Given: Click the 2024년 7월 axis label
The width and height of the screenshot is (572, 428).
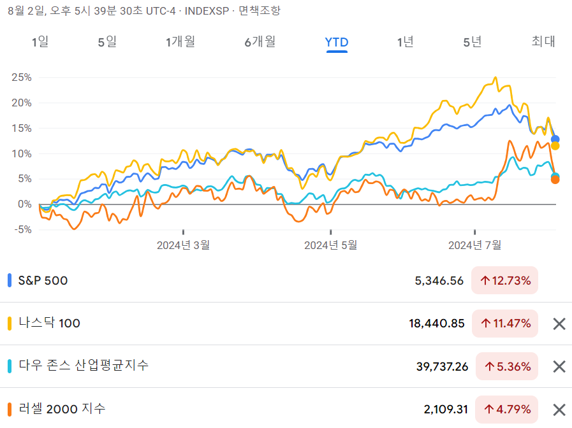Looking at the screenshot, I should 474,245.
